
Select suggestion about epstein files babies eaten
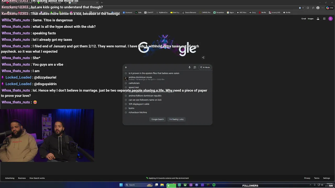(167, 73)
